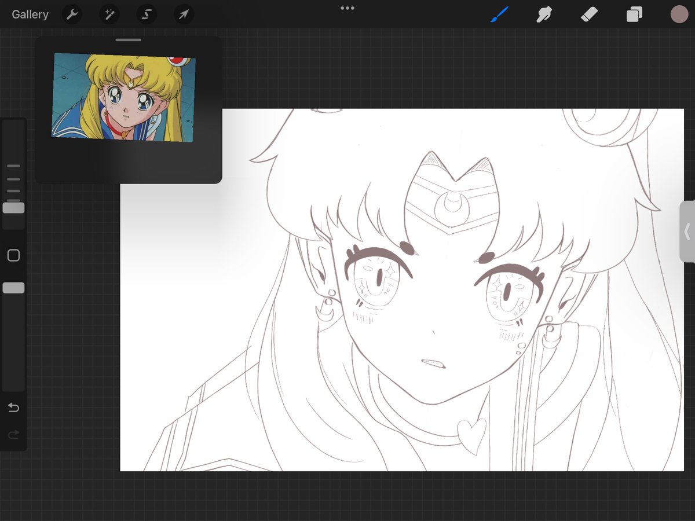Select the Brush tool
The width and height of the screenshot is (695, 521).
pos(499,14)
